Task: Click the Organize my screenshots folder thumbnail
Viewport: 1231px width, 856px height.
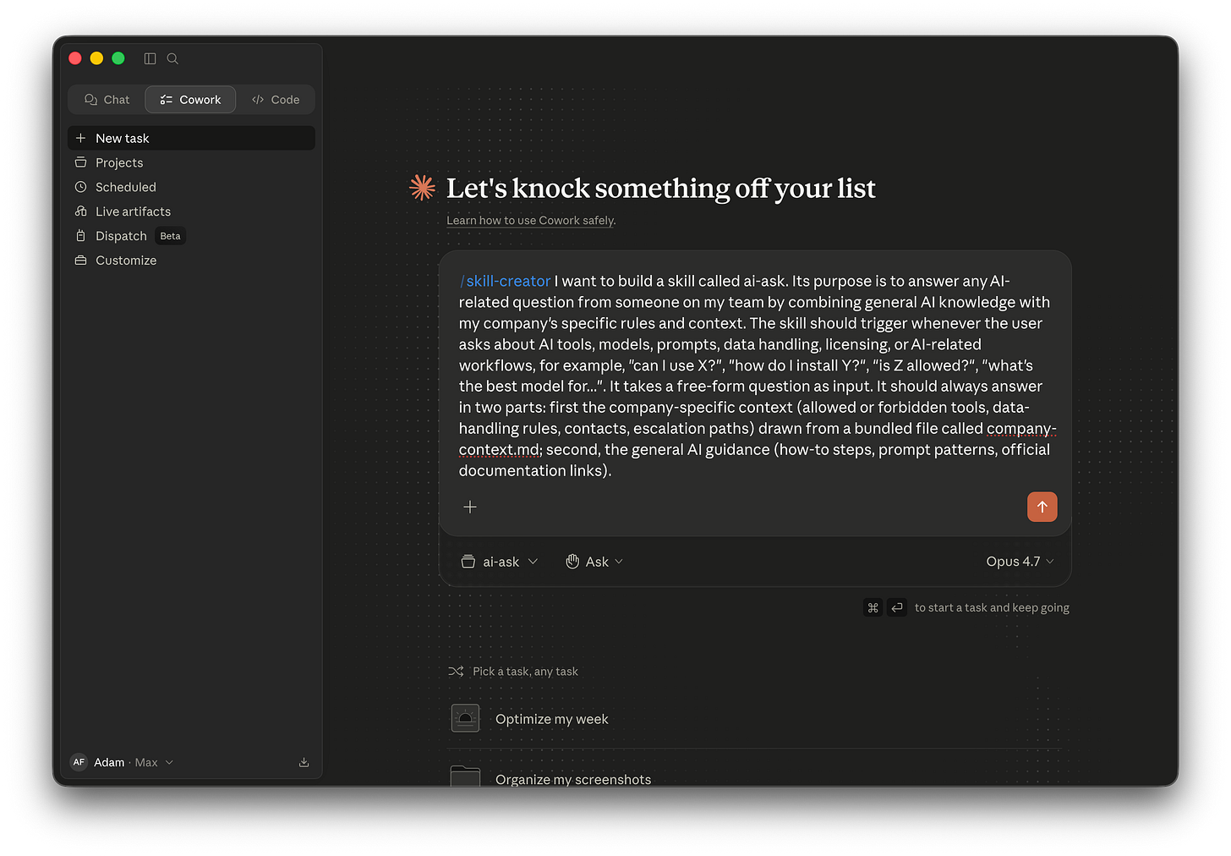Action: click(x=465, y=776)
